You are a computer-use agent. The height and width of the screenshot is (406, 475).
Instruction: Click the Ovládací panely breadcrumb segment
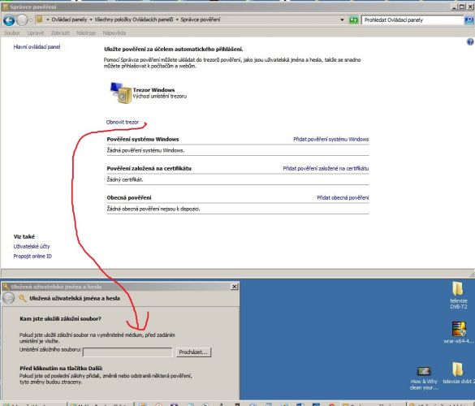[69, 19]
